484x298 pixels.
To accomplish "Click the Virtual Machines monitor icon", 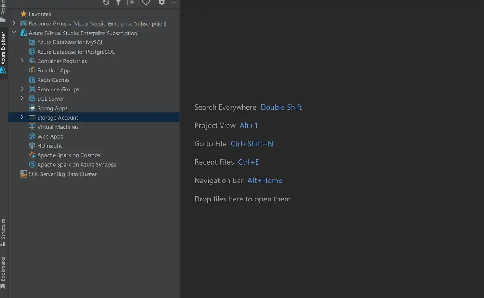I will [32, 127].
